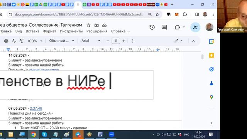Decrease font size minus button
Screen dimensions: 247x139
(x=108, y=41)
